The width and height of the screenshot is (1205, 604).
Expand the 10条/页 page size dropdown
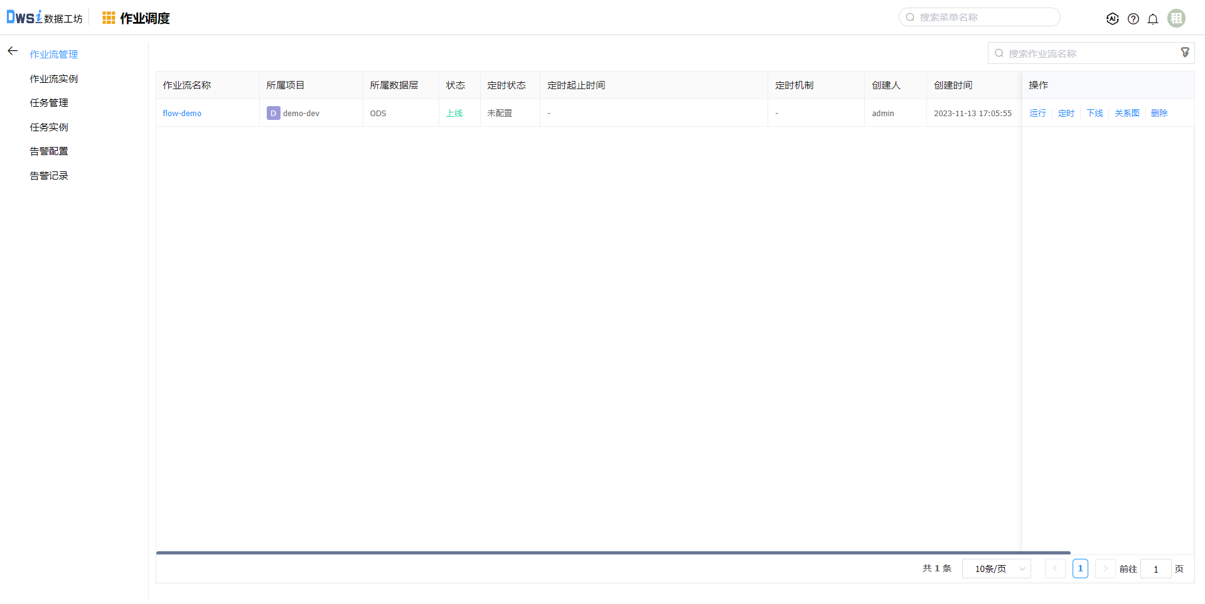pyautogui.click(x=996, y=569)
